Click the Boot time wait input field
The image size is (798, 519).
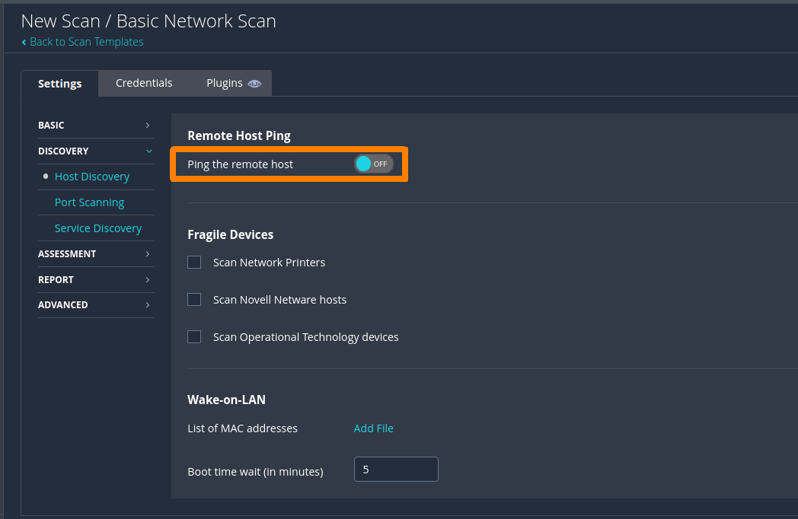(396, 470)
